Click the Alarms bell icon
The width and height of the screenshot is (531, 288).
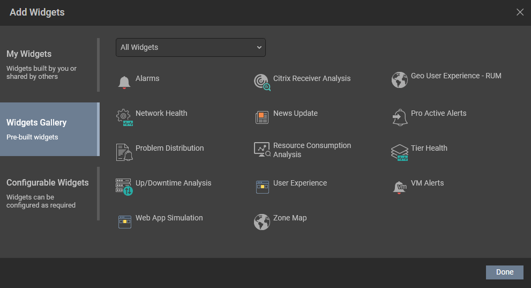pos(124,83)
